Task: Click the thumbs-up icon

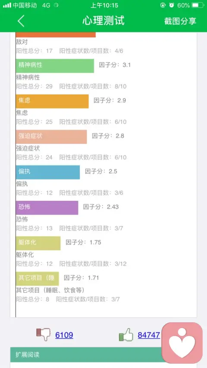Action: pyautogui.click(x=126, y=335)
